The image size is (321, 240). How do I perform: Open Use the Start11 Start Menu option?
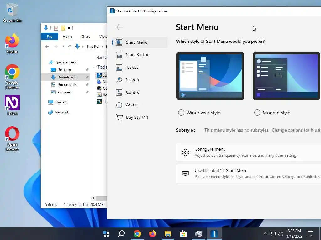tap(248, 173)
